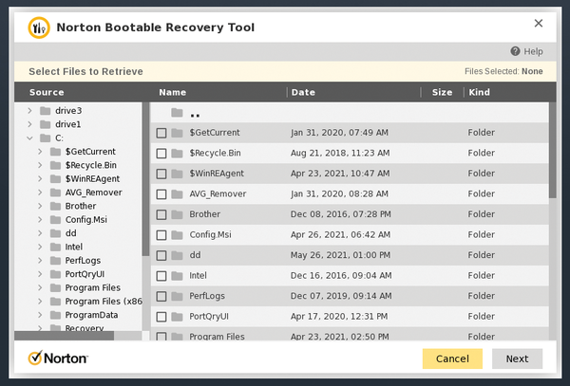Sort file list by Kind column
570x386 pixels.
click(479, 92)
